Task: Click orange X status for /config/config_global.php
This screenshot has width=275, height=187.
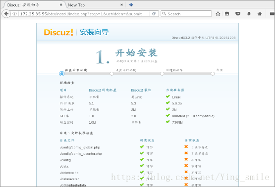Action: click(186, 147)
